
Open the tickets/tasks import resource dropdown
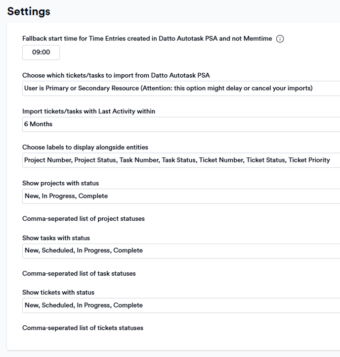pyautogui.click(x=181, y=88)
